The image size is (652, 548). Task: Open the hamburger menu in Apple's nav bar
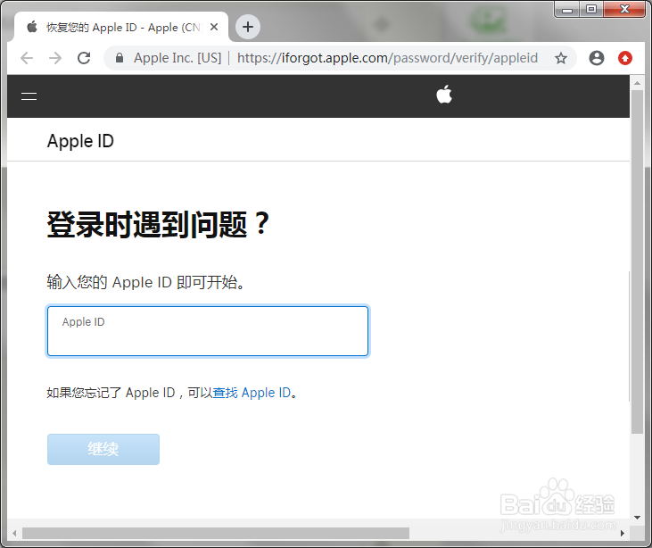coord(29,96)
